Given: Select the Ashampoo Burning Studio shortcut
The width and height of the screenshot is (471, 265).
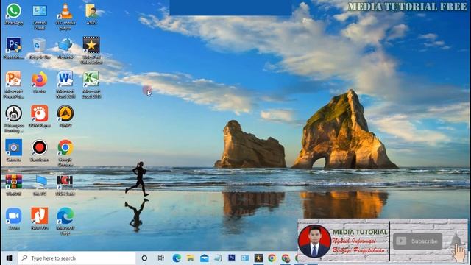Looking at the screenshot, I should (x=13, y=119).
